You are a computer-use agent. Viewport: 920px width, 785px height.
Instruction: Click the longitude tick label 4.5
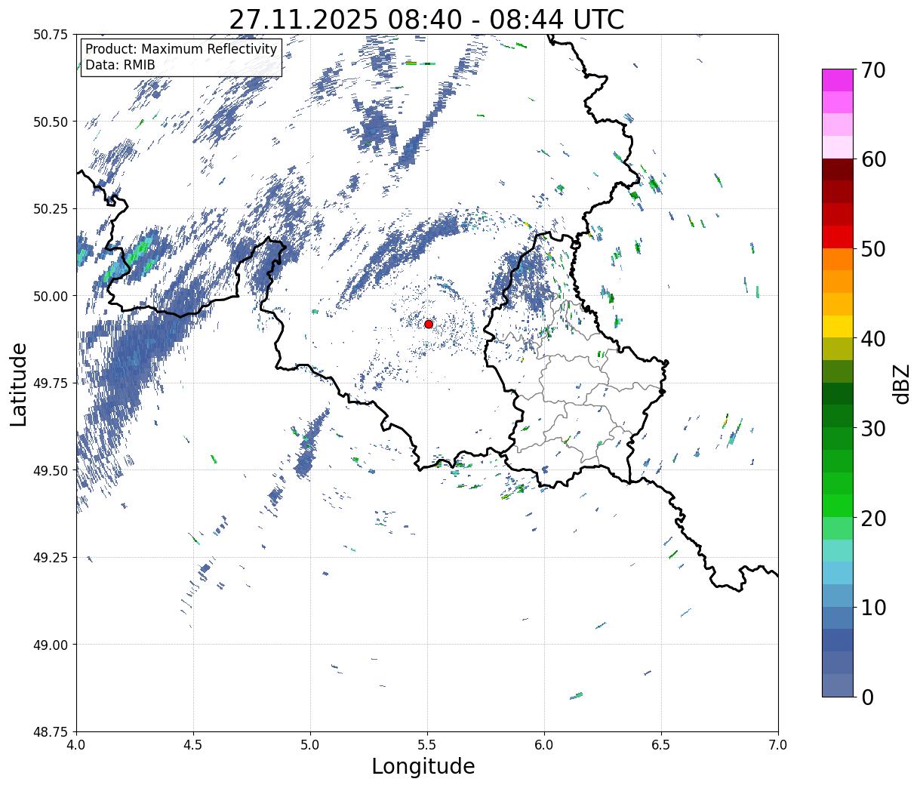[x=193, y=745]
